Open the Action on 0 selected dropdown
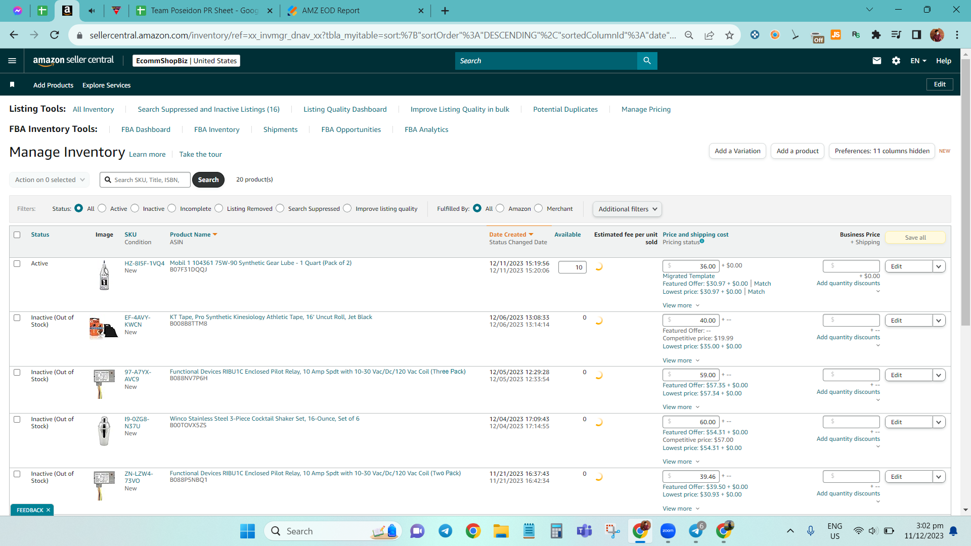The height and width of the screenshot is (546, 971). (x=50, y=179)
